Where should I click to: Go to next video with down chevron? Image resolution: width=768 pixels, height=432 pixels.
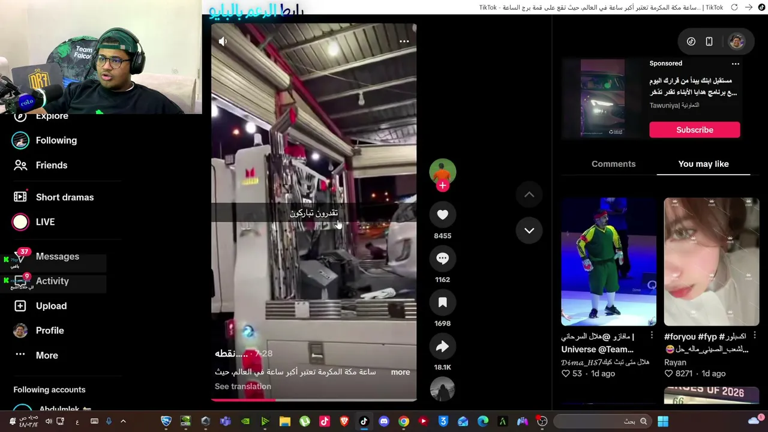pos(529,230)
